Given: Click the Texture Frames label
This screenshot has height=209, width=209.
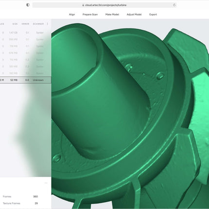Looking at the screenshot, I should (x=12, y=203).
